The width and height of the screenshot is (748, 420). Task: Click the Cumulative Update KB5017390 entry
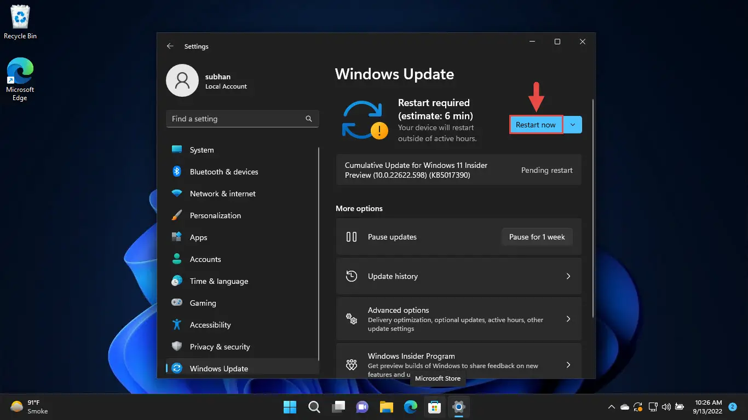pos(458,170)
